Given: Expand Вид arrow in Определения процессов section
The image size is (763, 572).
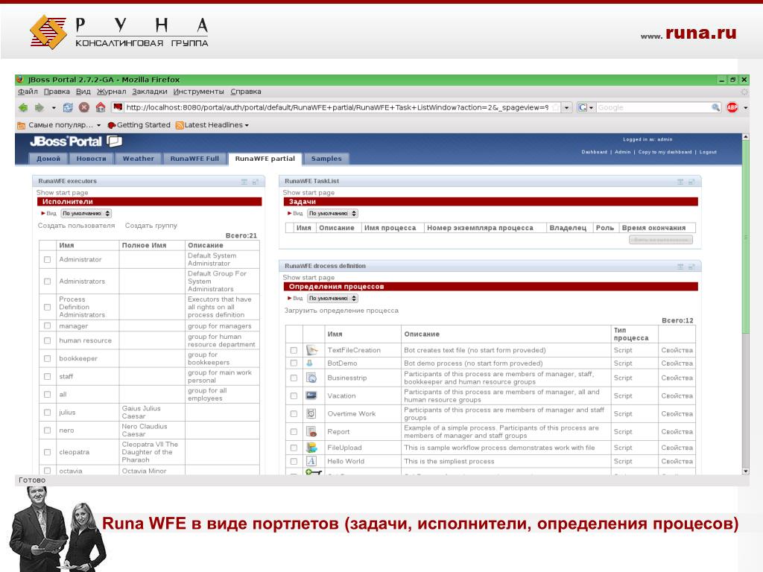Looking at the screenshot, I should point(290,298).
